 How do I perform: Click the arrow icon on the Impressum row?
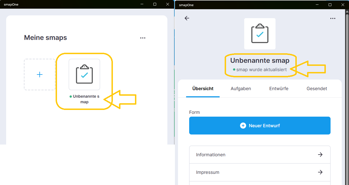320,172
